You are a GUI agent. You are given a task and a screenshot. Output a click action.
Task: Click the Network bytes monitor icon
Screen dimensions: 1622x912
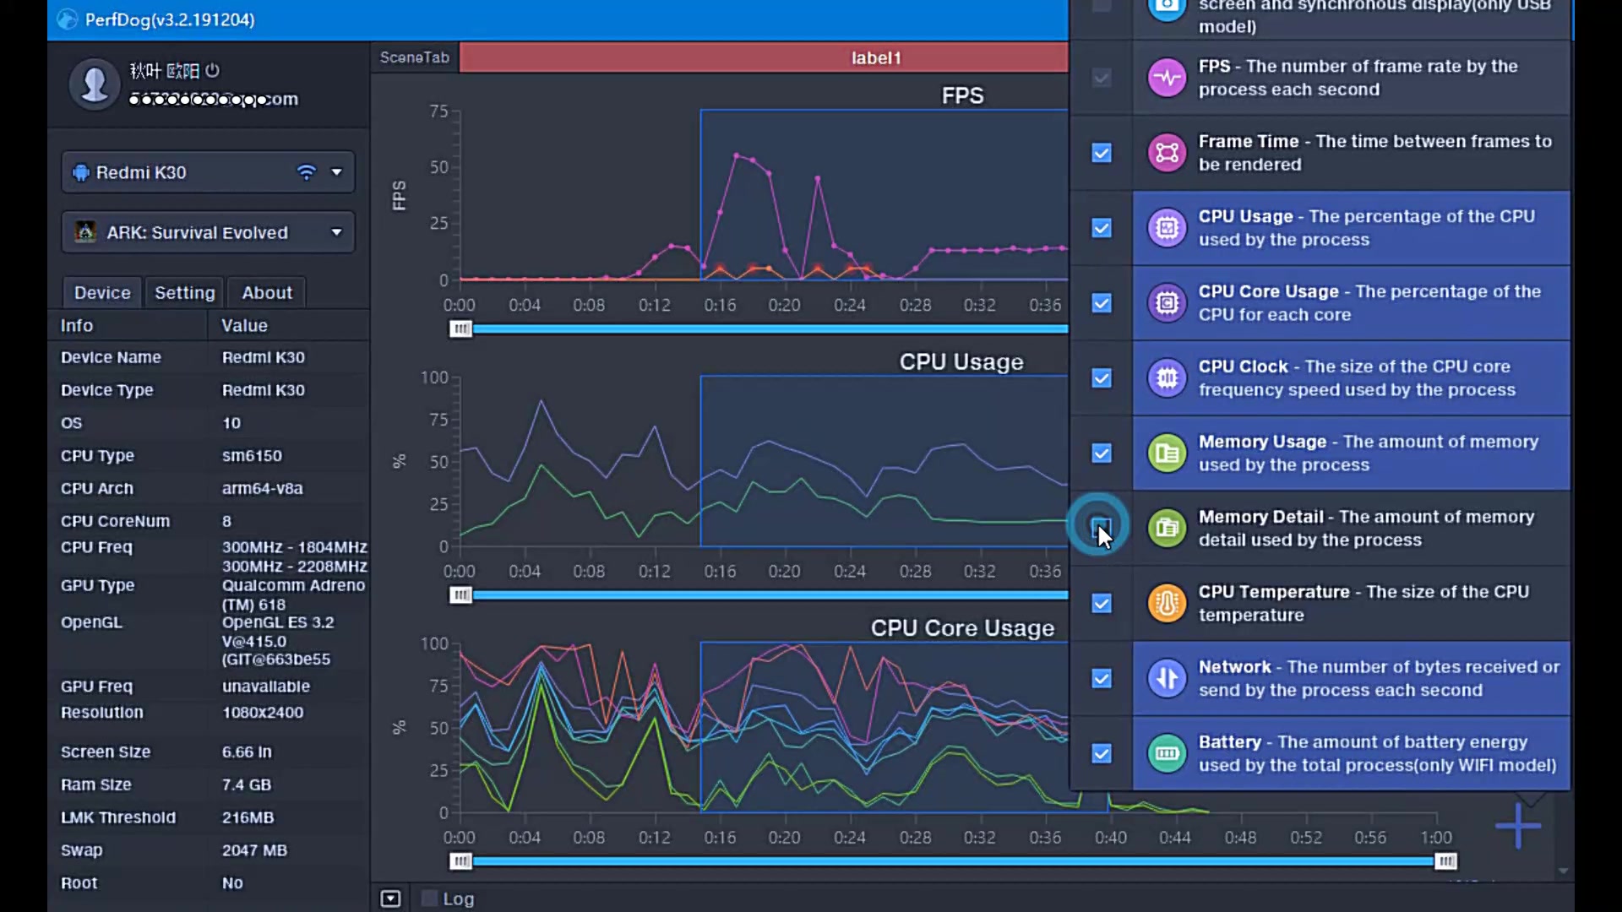pyautogui.click(x=1167, y=678)
